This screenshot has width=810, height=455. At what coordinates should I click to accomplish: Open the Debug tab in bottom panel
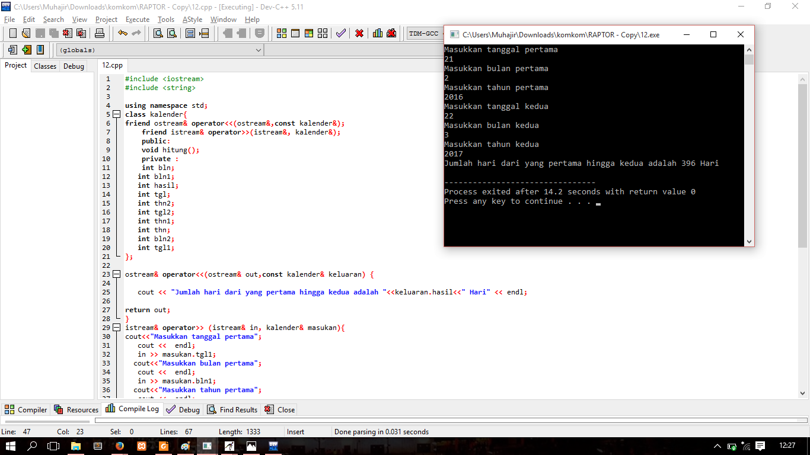(x=183, y=409)
